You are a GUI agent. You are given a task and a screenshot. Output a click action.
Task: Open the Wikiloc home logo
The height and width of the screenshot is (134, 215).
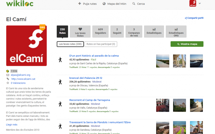click(20, 3)
